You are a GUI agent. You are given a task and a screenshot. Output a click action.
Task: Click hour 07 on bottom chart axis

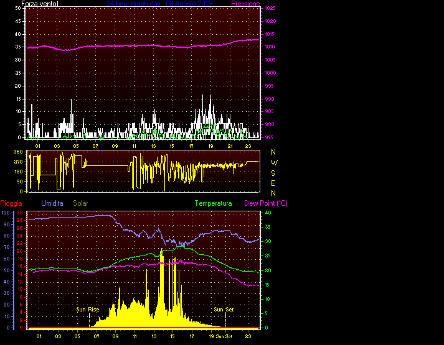click(97, 336)
